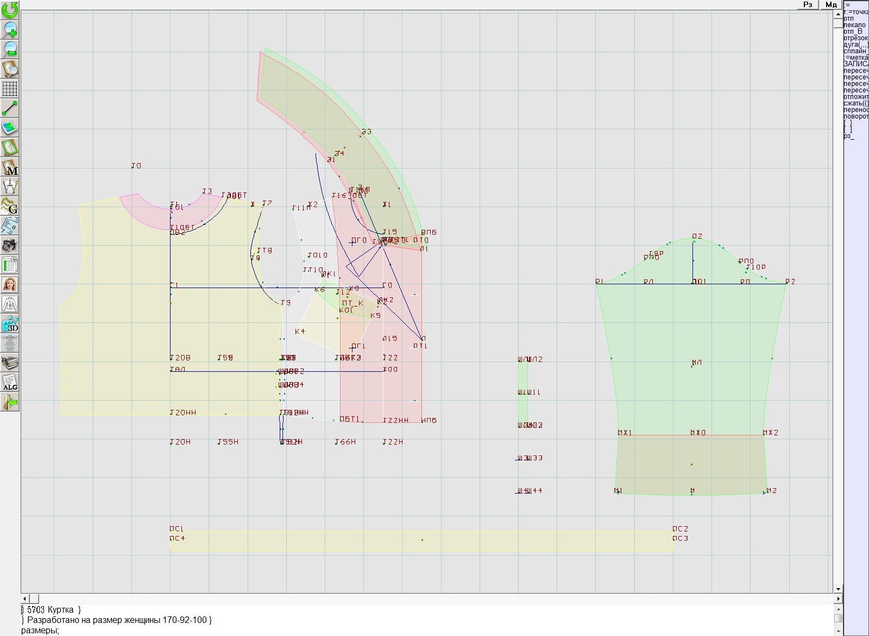Click the 'размеры;' line in code editor

(x=40, y=631)
